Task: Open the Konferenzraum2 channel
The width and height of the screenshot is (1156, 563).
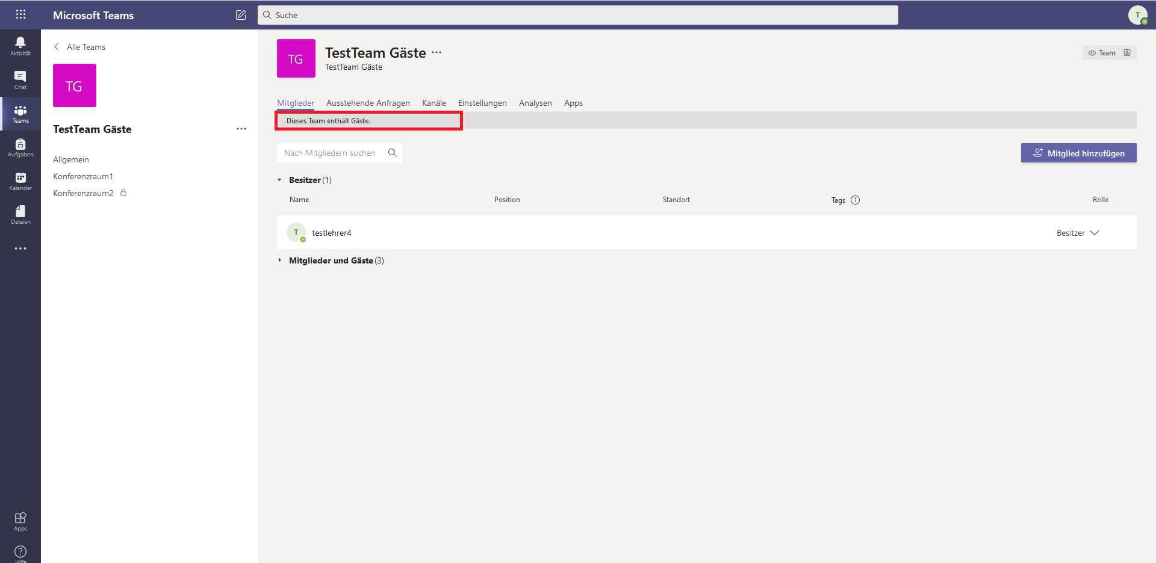Action: pos(83,193)
